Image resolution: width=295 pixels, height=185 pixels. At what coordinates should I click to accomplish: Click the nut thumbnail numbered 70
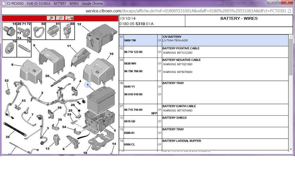[9, 48]
